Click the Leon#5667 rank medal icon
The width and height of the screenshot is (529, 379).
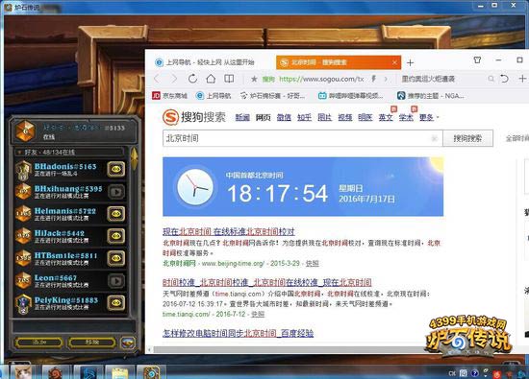[23, 280]
